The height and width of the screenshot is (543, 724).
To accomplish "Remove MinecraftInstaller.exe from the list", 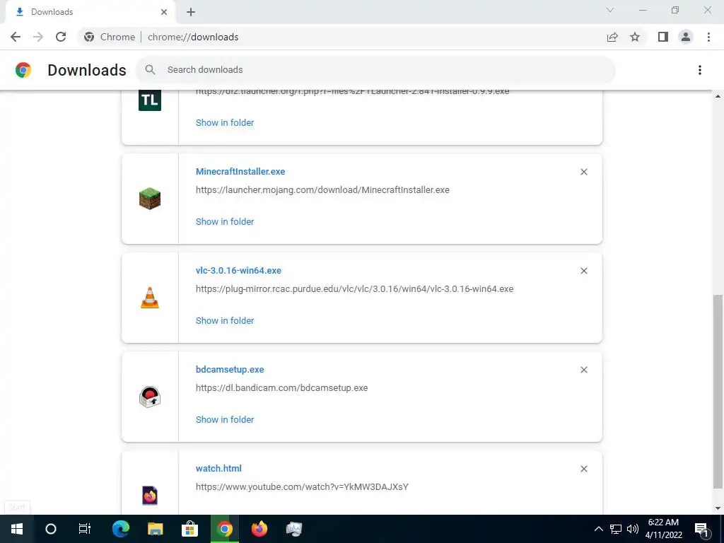I will 583,172.
